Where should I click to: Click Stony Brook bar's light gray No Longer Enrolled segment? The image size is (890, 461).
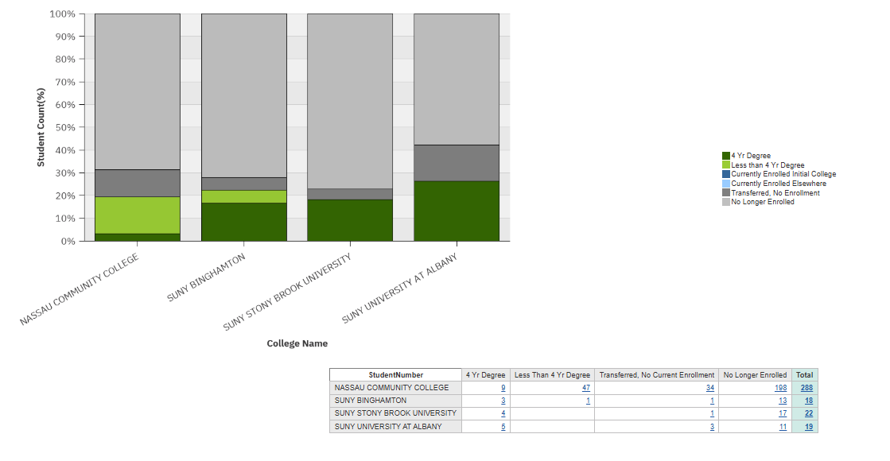click(x=350, y=102)
